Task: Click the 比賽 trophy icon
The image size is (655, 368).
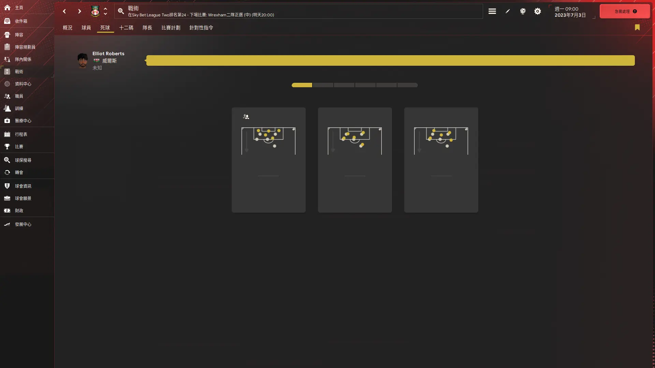Action: click(7, 147)
